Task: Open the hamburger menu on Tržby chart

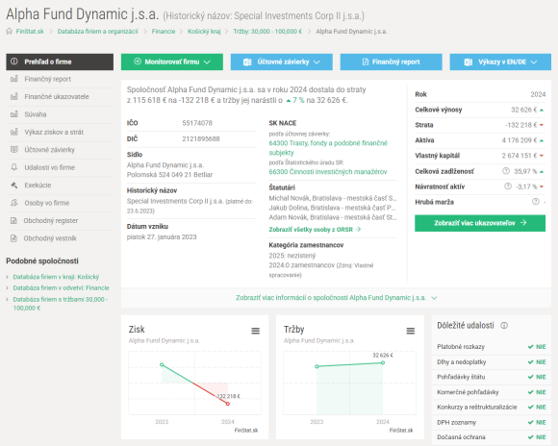Action: click(x=411, y=331)
